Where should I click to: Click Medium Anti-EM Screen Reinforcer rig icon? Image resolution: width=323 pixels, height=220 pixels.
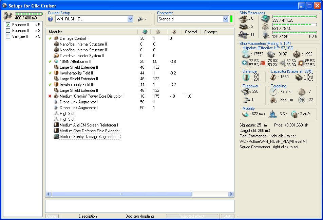56,125
